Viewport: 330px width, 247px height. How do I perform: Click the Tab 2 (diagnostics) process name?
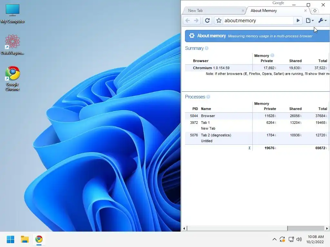click(x=216, y=135)
